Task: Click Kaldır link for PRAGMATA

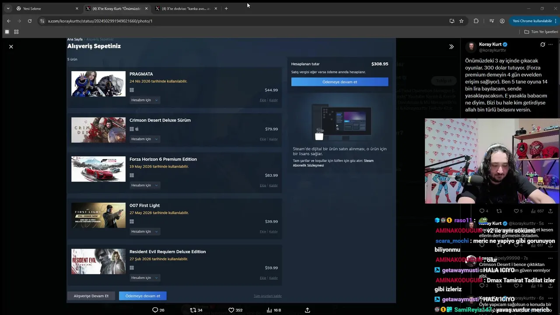Action: (273, 100)
